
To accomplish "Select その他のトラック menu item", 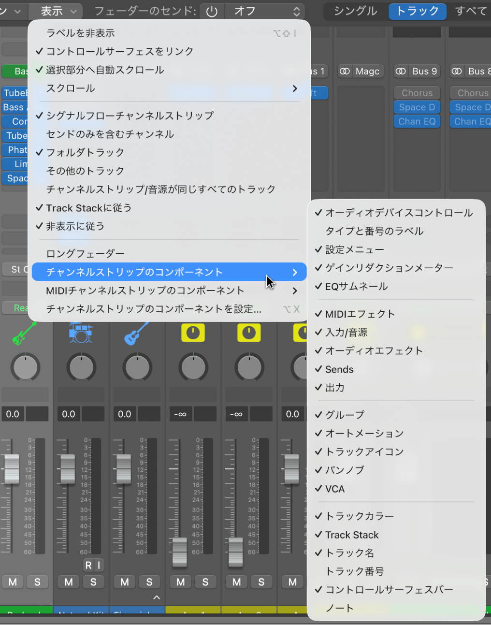I will [x=169, y=171].
